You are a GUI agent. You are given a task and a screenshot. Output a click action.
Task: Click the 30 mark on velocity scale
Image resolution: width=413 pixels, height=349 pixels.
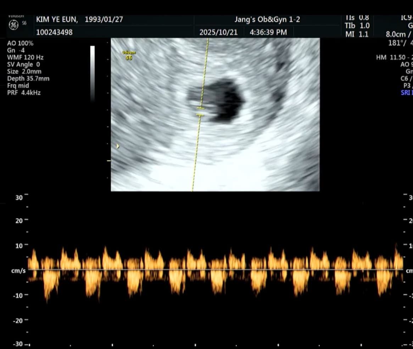19,198
